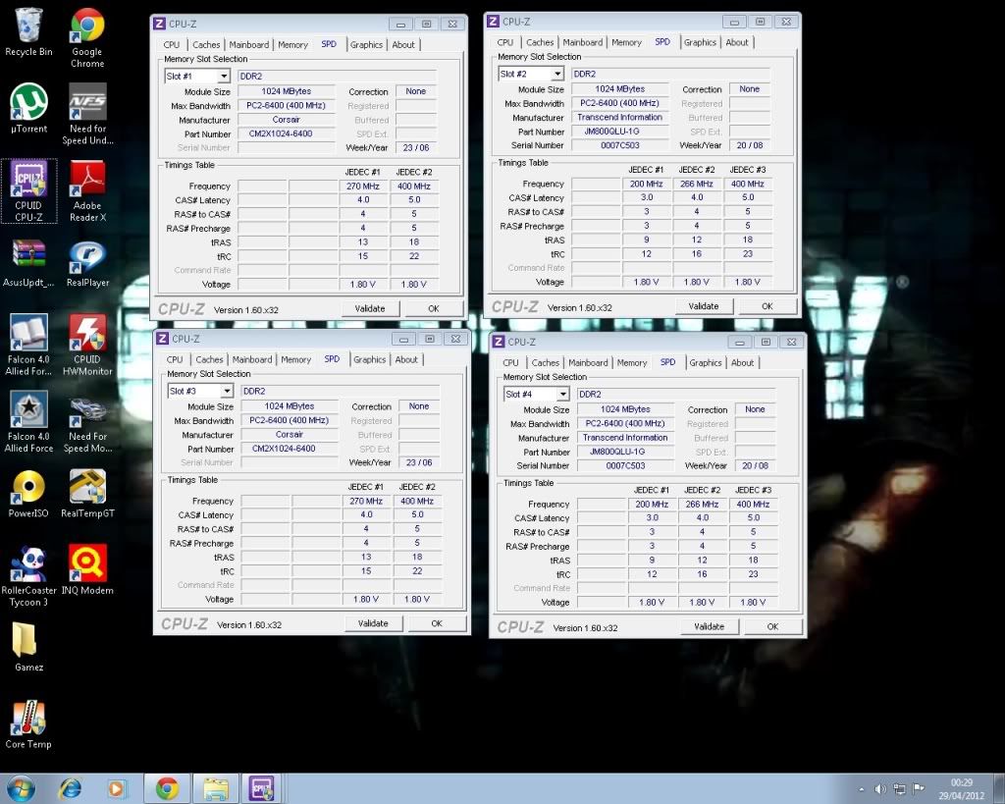
Task: Expand the Slot #3 dropdown in CPU-Z
Action: (227, 391)
